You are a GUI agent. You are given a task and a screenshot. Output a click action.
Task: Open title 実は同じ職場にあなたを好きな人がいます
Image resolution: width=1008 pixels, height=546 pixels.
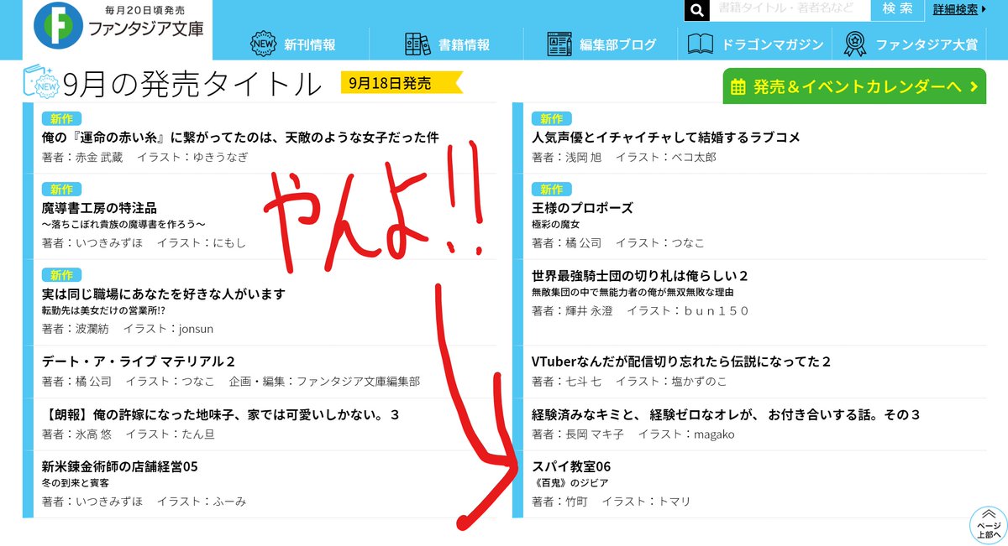click(x=164, y=294)
